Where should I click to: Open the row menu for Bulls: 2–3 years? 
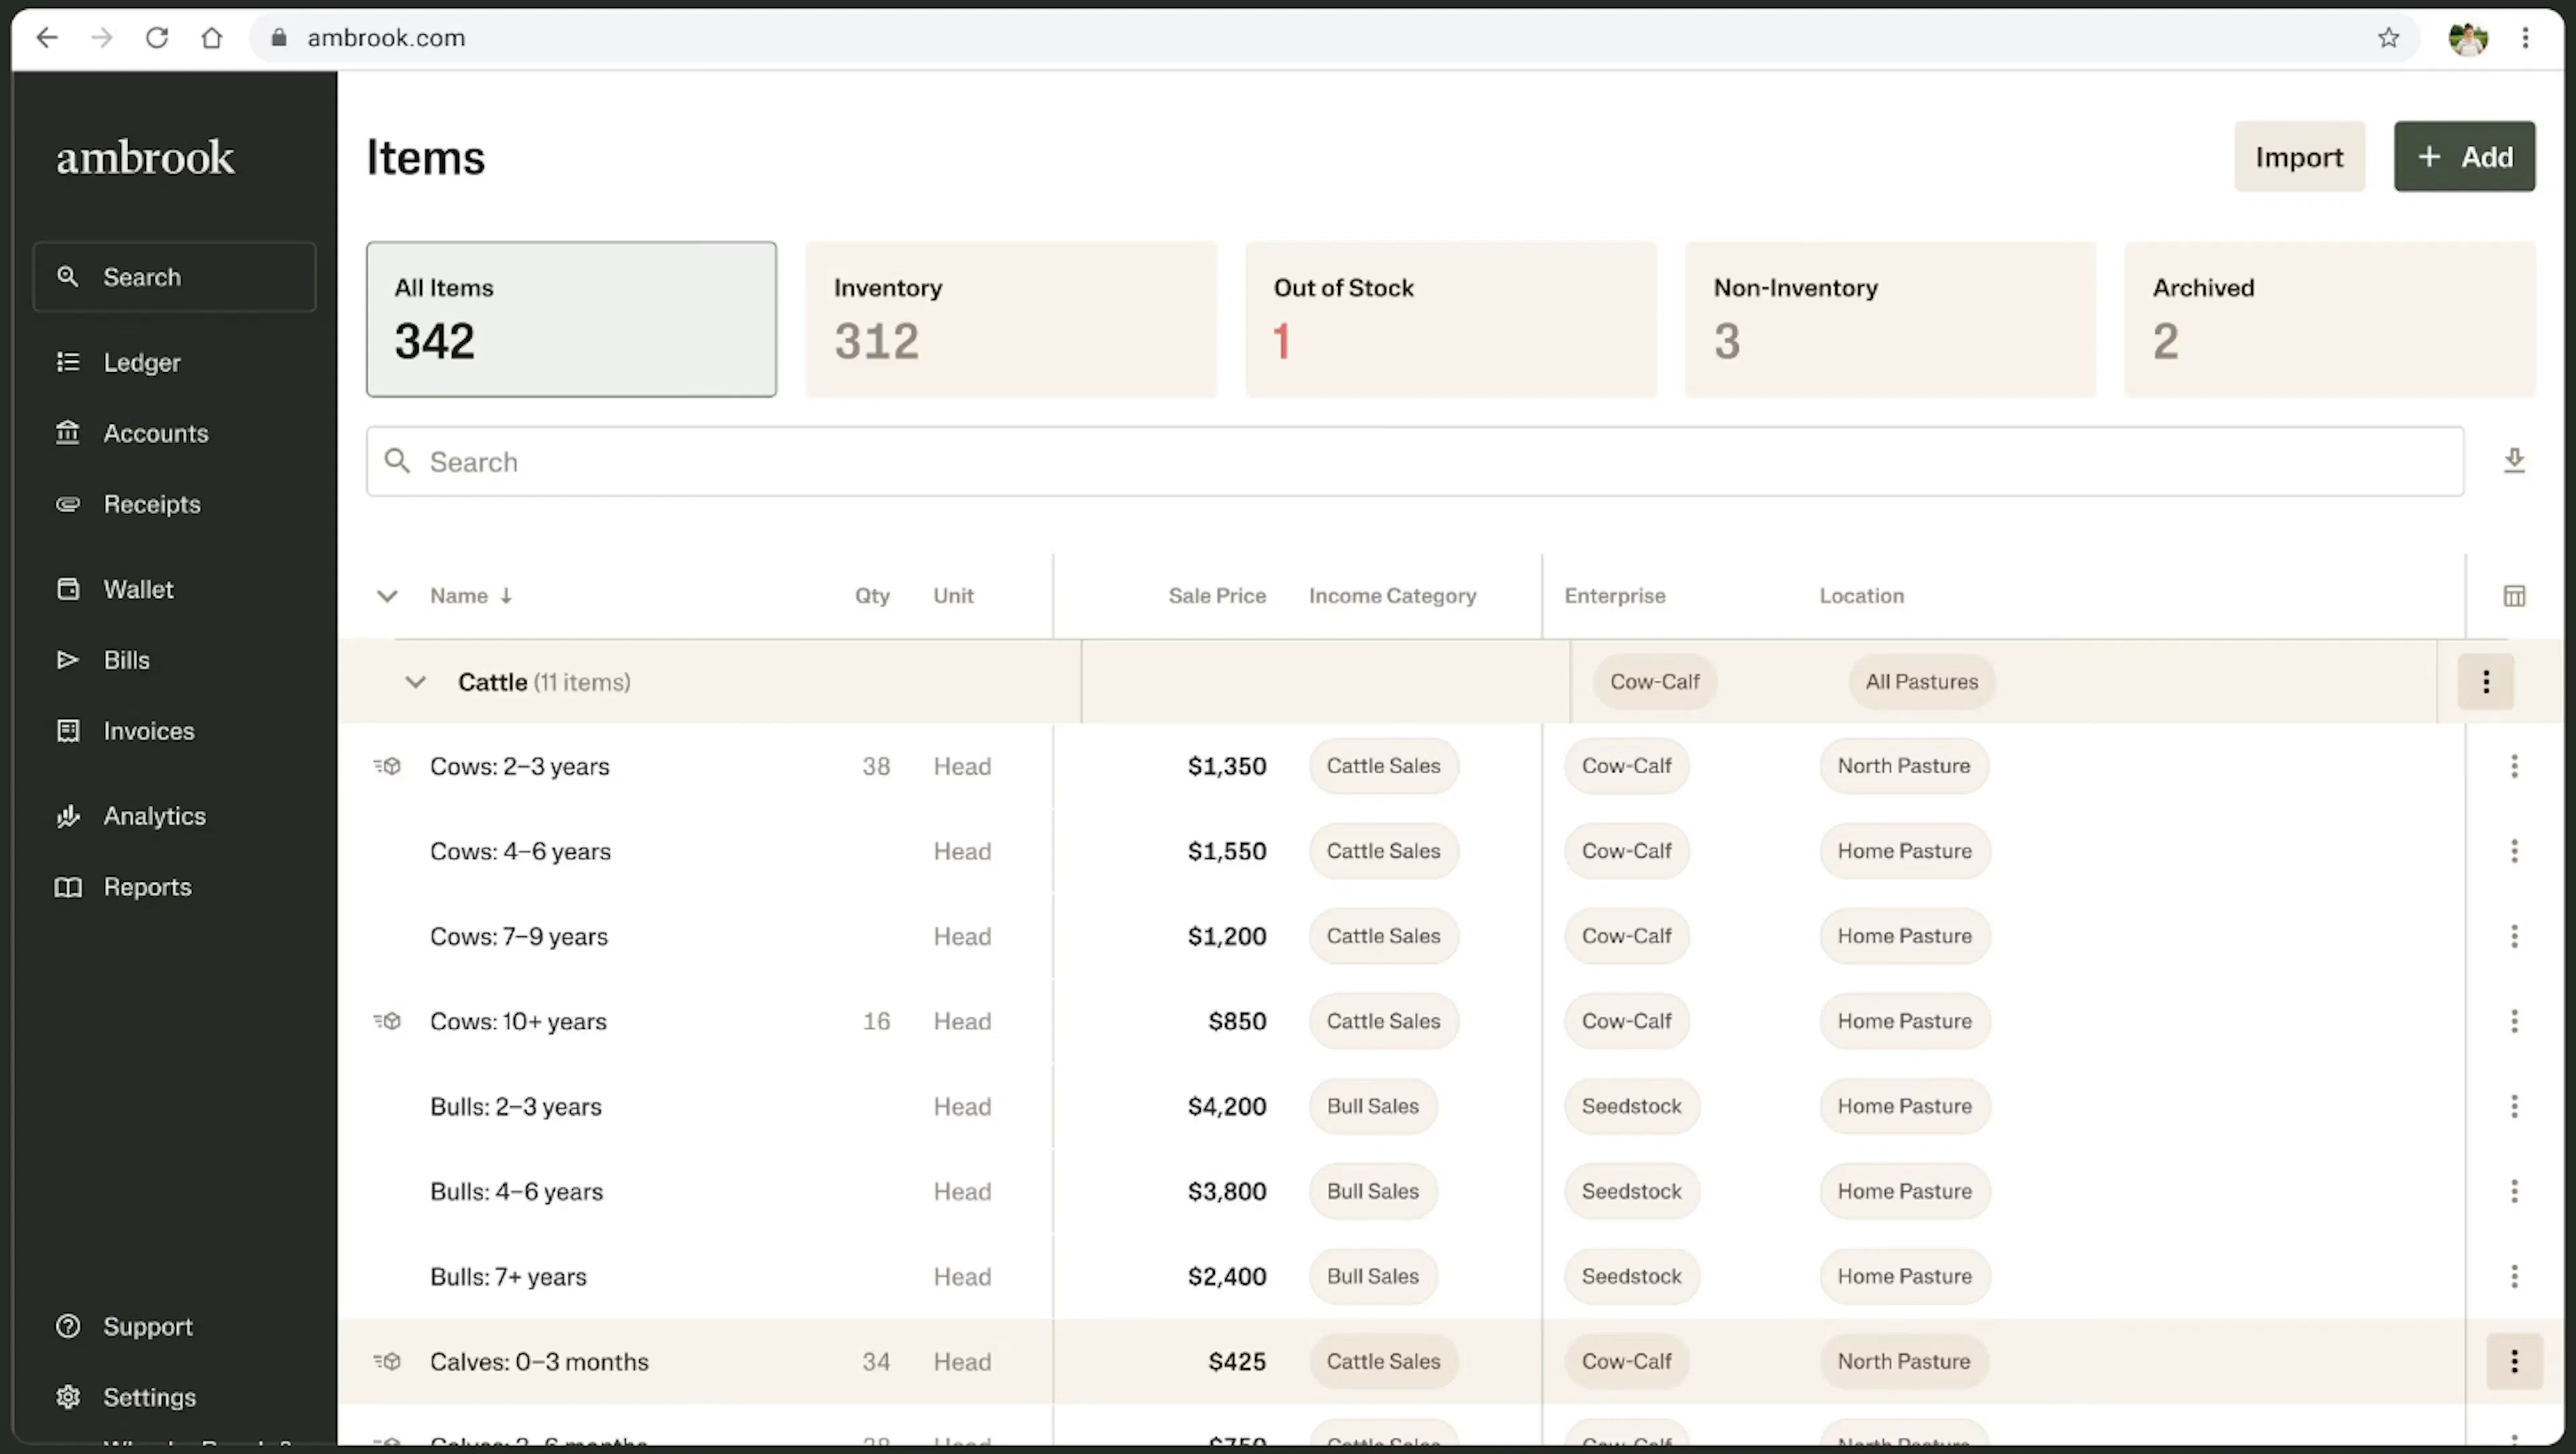point(2514,1106)
